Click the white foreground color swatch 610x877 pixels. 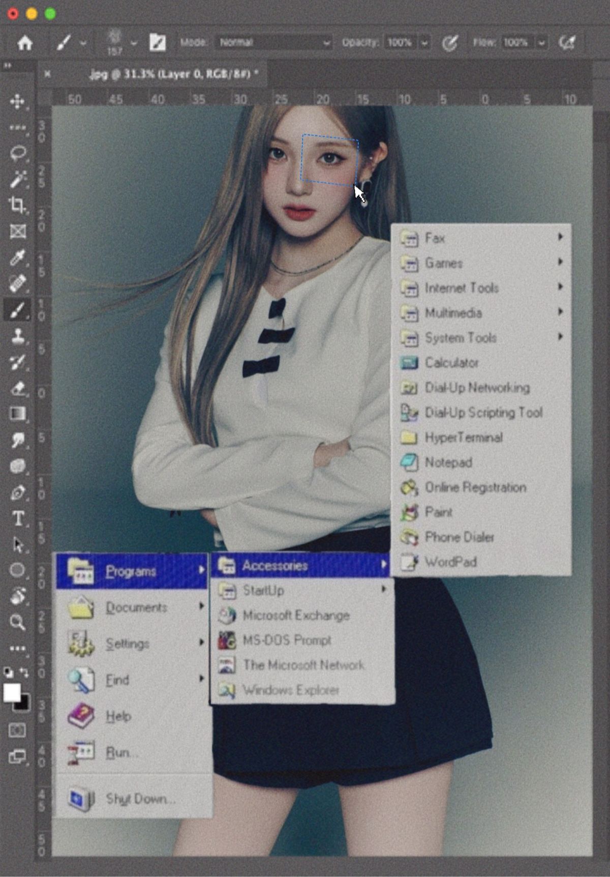[x=12, y=692]
